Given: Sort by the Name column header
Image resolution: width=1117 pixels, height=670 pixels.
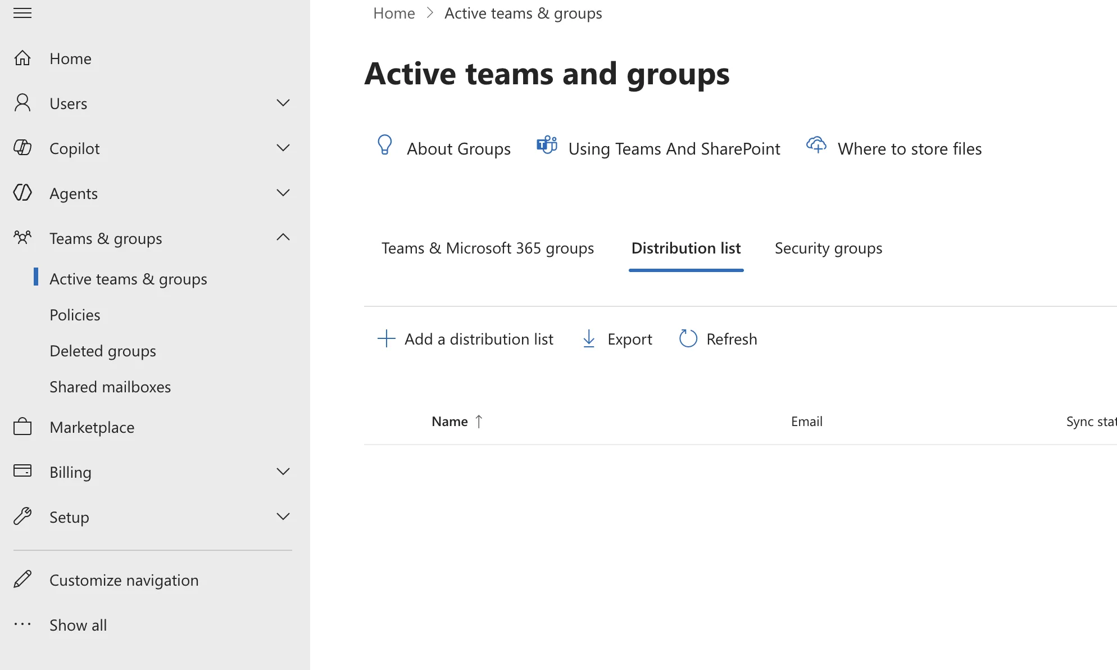Looking at the screenshot, I should click(x=449, y=422).
